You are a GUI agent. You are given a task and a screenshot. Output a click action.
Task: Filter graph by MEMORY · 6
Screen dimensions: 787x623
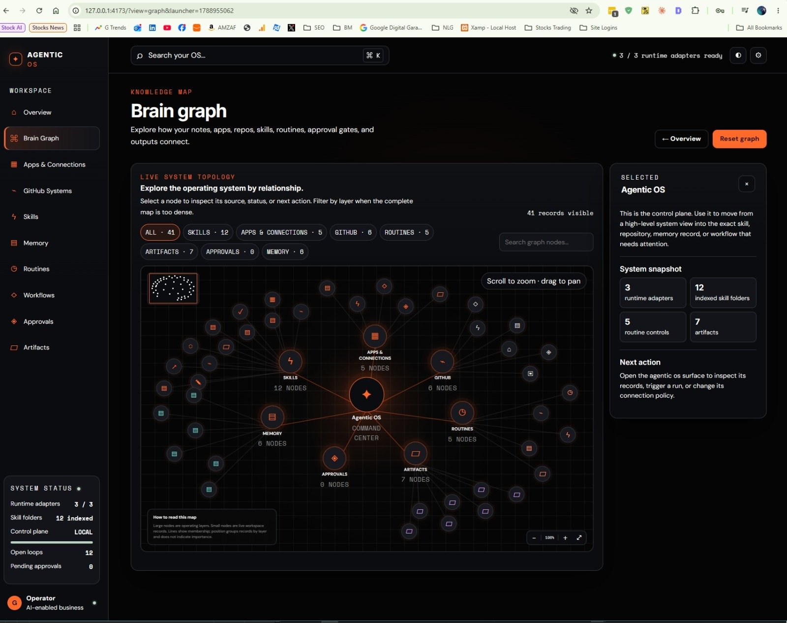tap(285, 251)
